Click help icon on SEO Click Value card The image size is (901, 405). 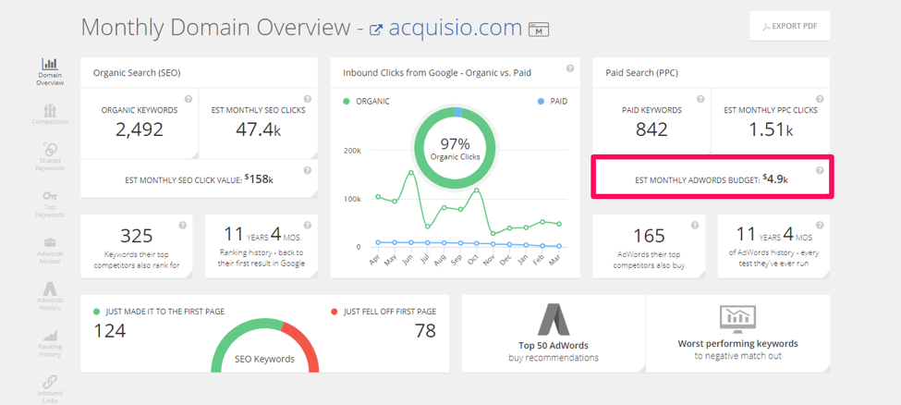[x=308, y=170]
